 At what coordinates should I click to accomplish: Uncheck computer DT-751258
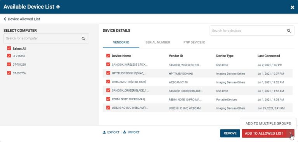(x=9, y=64)
